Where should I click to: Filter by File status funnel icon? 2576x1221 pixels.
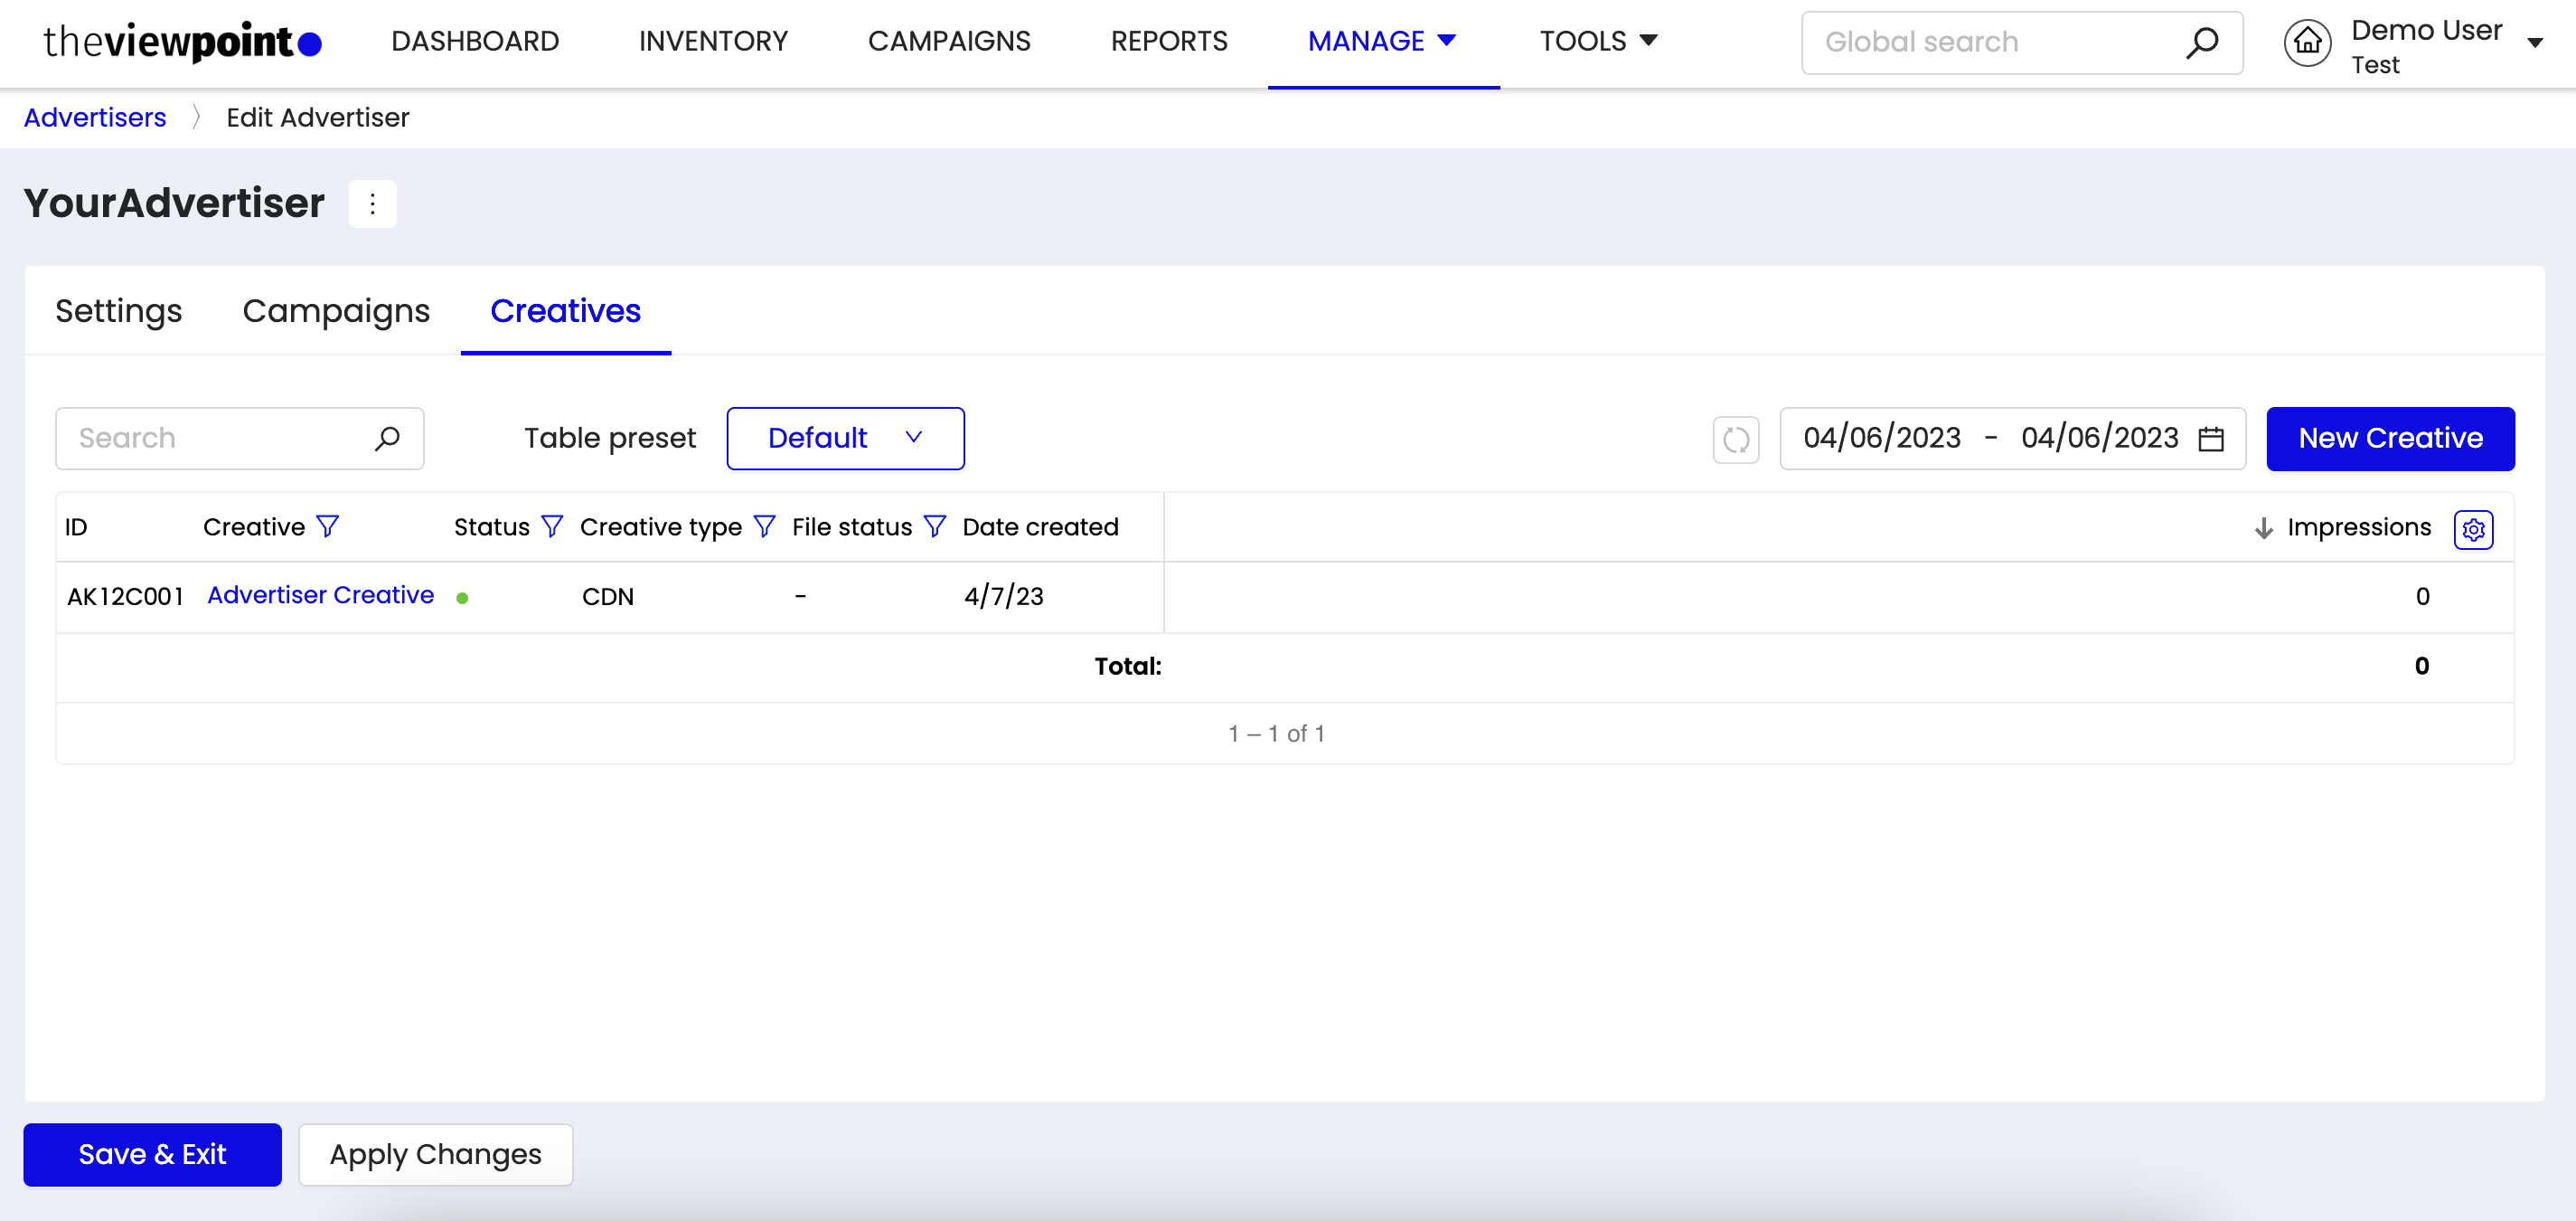[935, 526]
